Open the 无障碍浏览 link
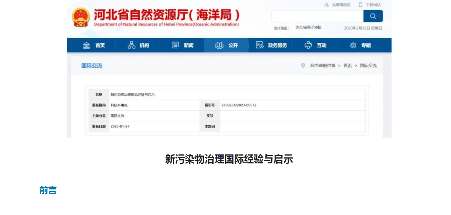The width and height of the screenshot is (451, 215). pyautogui.click(x=341, y=5)
